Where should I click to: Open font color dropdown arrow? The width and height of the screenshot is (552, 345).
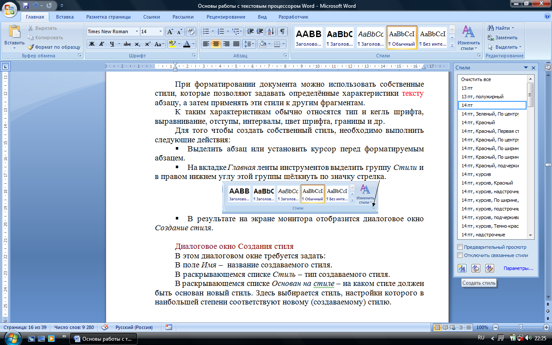pos(193,44)
